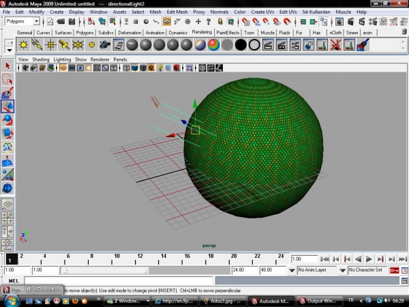Play the animation backwards
The height and width of the screenshot is (307, 409).
(x=359, y=259)
